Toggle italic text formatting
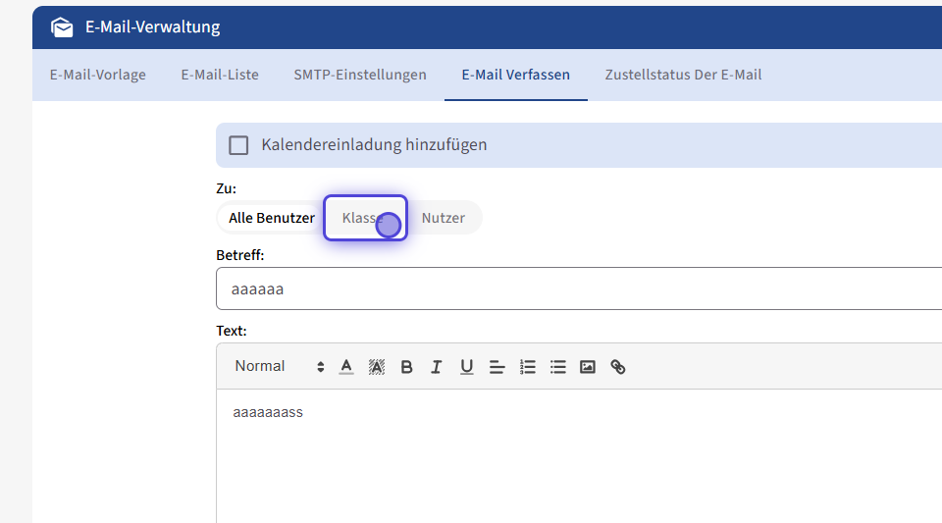Screen dimensions: 942x523 click(x=437, y=367)
